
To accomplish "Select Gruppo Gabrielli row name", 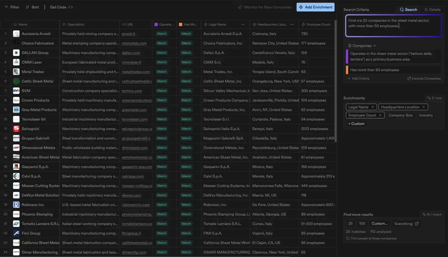I will [x=36, y=138].
